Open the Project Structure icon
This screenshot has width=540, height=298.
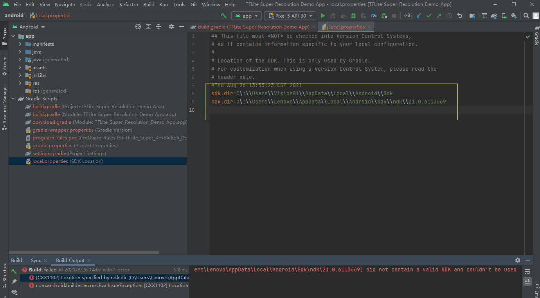tap(472, 16)
